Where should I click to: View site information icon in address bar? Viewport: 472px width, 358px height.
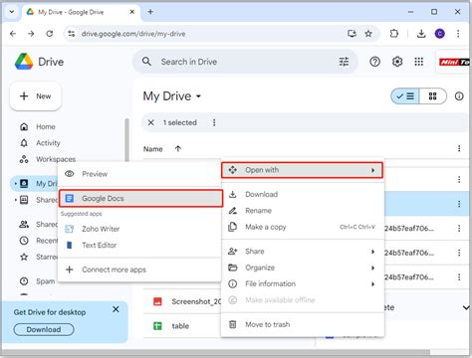click(72, 34)
